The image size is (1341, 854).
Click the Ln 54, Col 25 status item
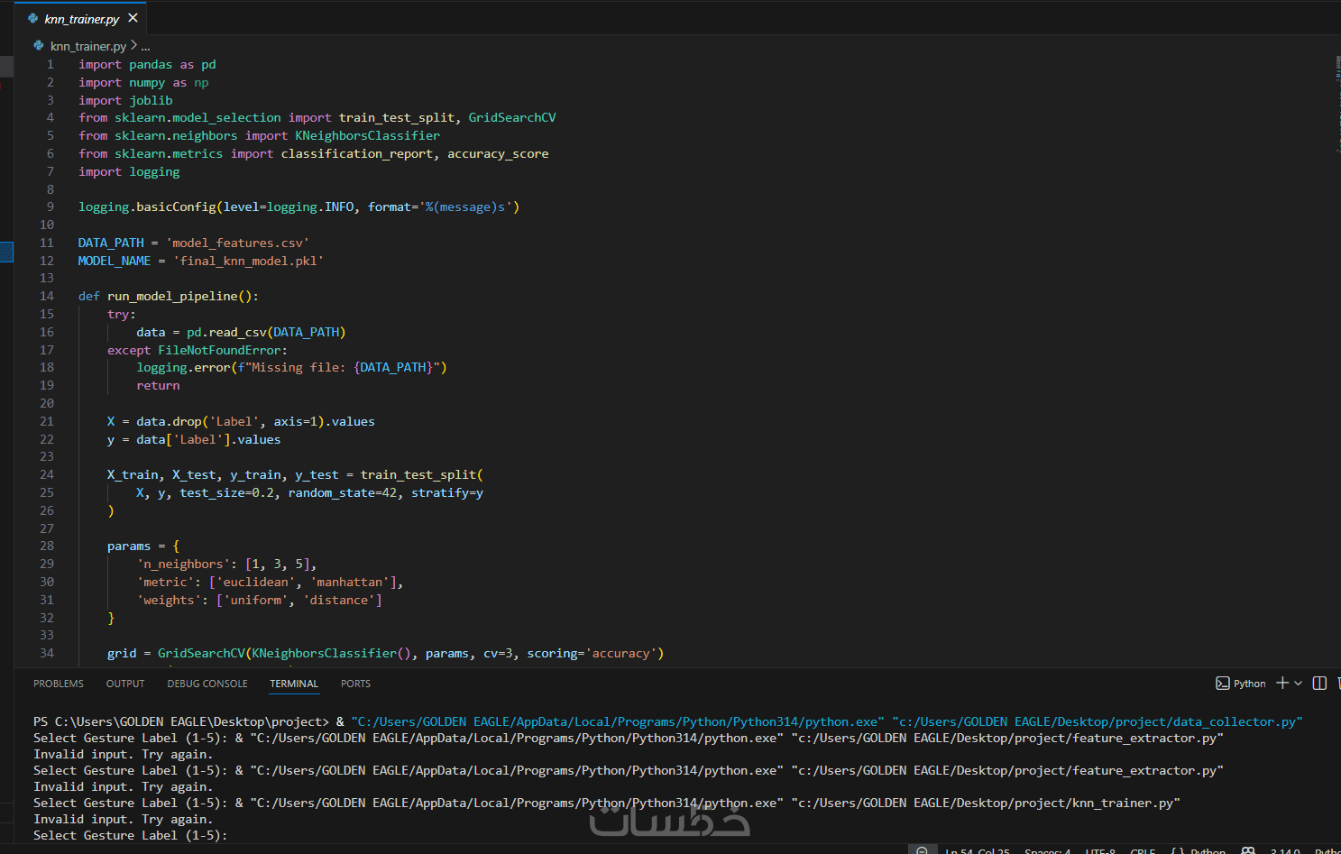coord(978,850)
